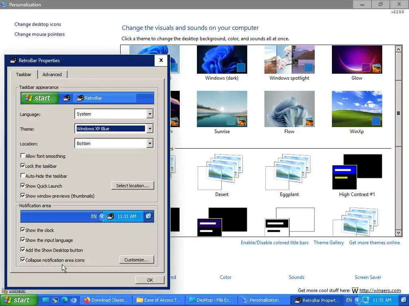409x306 pixels.
Task: Open the Chrome quick launch icon
Action: pos(74,300)
